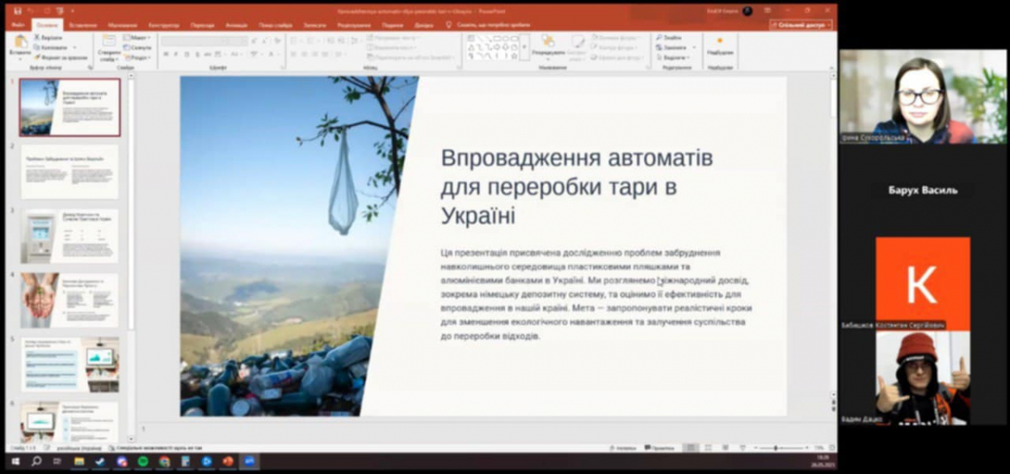Viewport: 1010px width, 474px height.
Task: Click Reset (Скинути) slide button
Action: [136, 48]
